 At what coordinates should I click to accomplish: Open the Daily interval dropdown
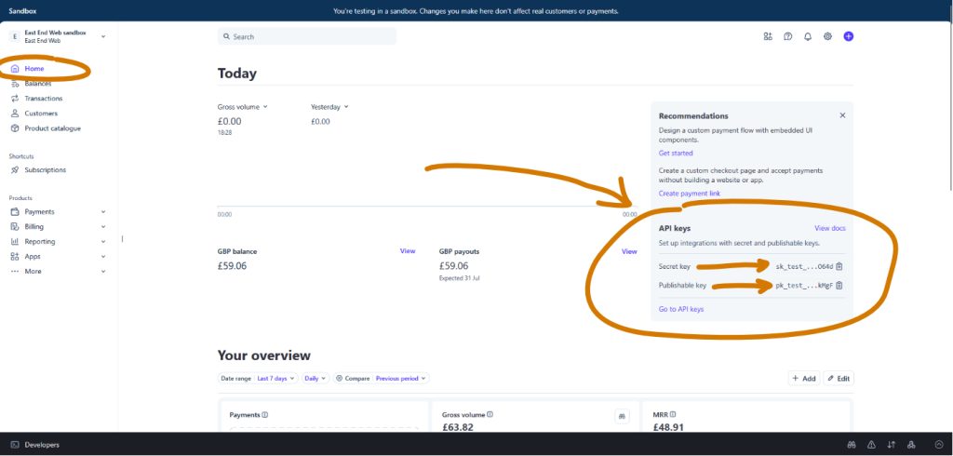click(x=315, y=378)
